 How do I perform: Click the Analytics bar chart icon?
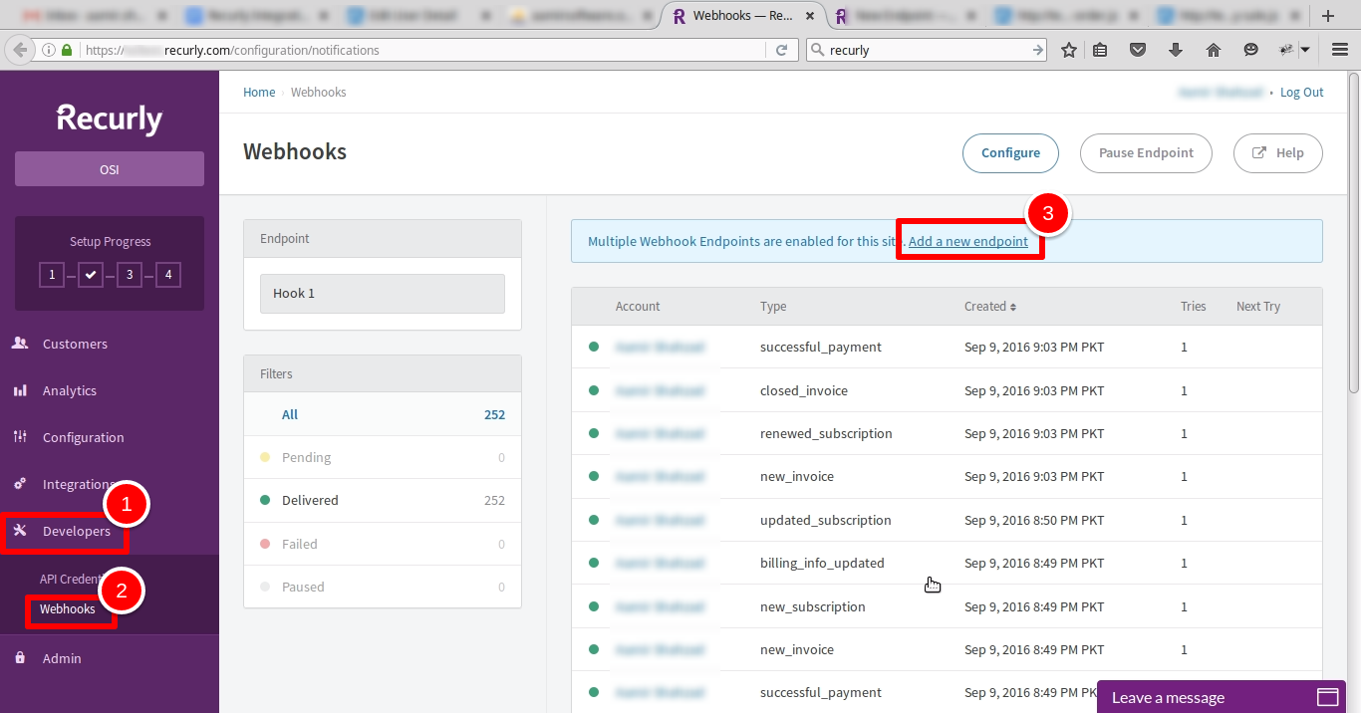pos(20,390)
